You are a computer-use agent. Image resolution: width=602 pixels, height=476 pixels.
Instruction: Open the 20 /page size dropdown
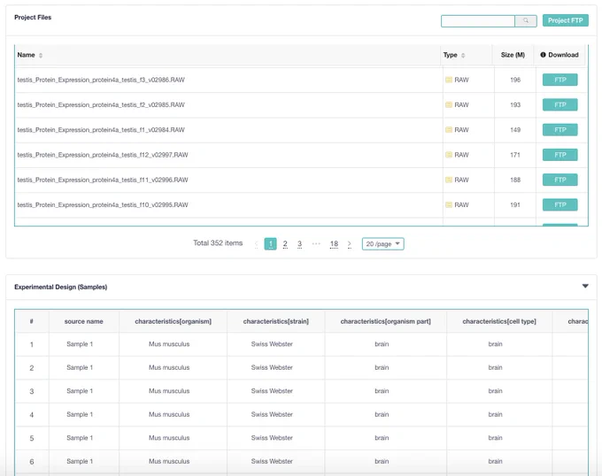[382, 244]
